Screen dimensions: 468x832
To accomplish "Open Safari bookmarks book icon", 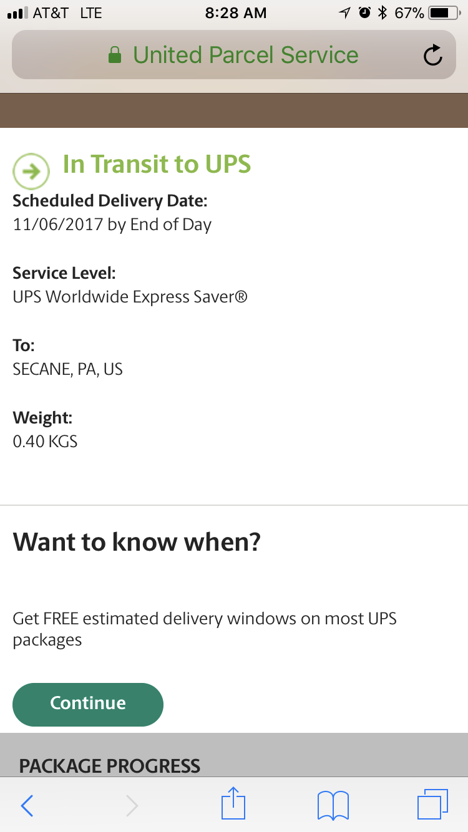I will [333, 805].
